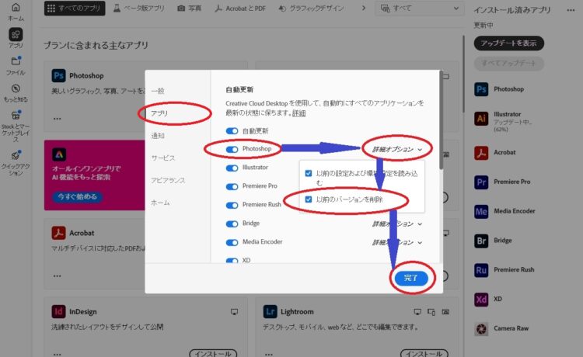Screen dimensions: 583x357
Task: Open アプリ settings section
Action: pyautogui.click(x=159, y=113)
